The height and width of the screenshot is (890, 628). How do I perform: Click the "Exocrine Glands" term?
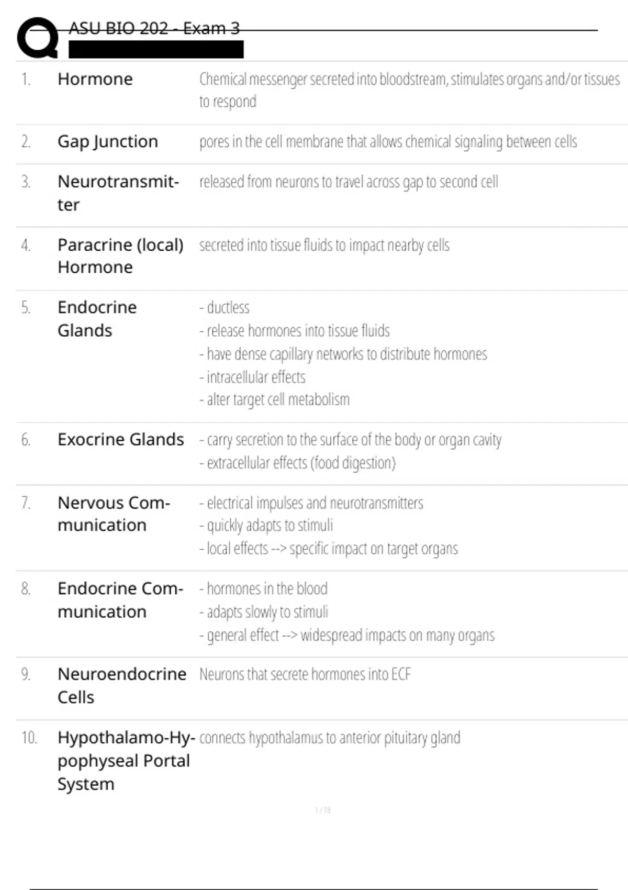tap(120, 439)
